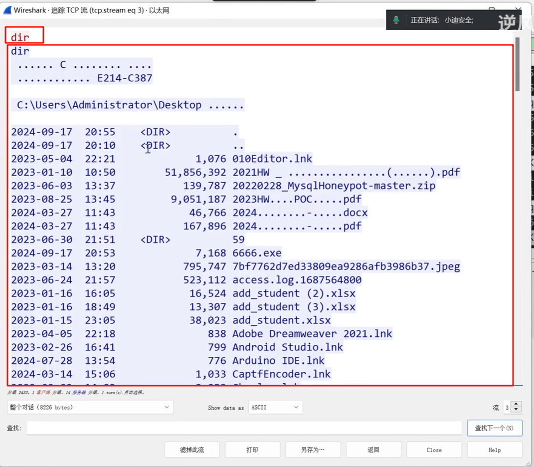
Task: Click the 6666.exe filename
Action: click(x=257, y=253)
